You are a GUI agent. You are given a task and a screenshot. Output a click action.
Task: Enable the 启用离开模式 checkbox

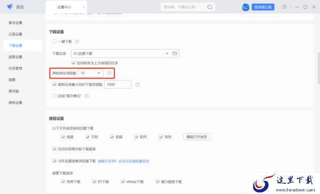tap(54, 96)
